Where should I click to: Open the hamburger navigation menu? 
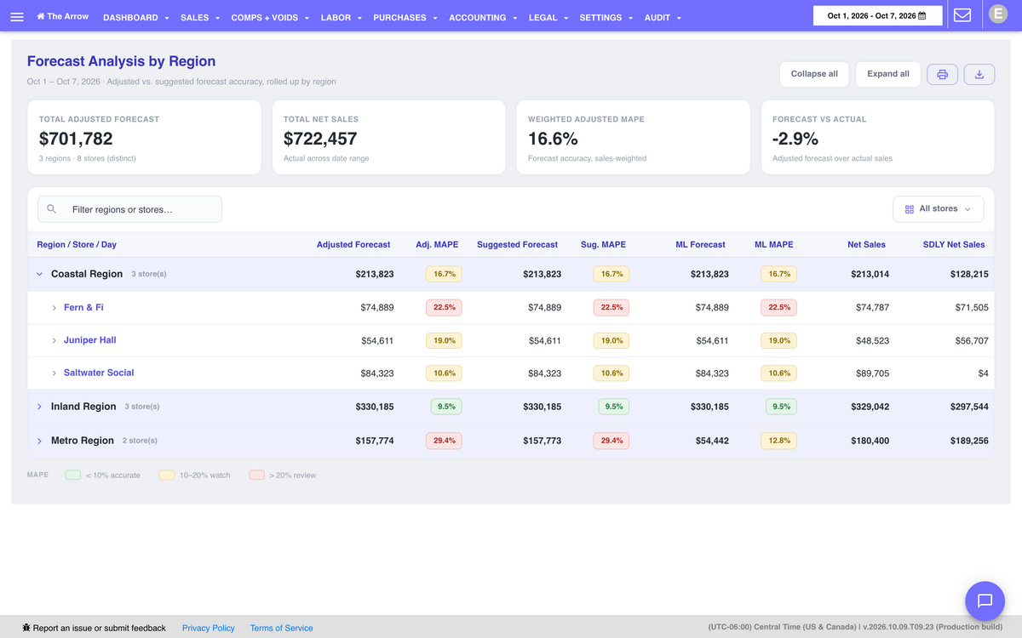pyautogui.click(x=17, y=17)
